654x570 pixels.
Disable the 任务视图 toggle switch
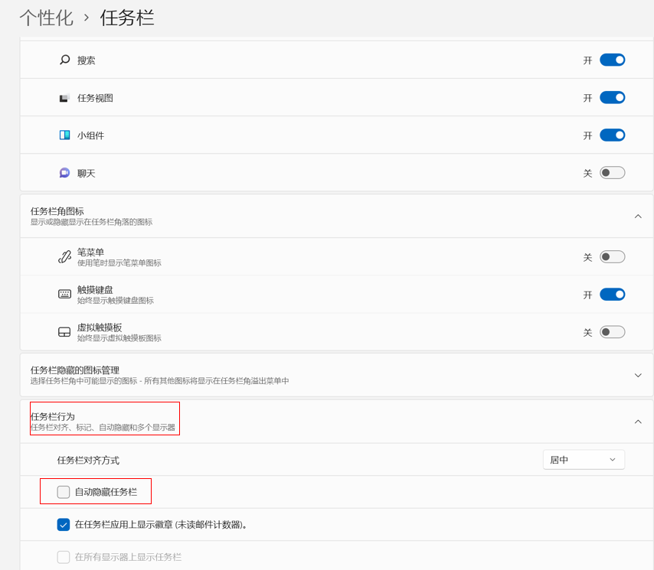[612, 98]
